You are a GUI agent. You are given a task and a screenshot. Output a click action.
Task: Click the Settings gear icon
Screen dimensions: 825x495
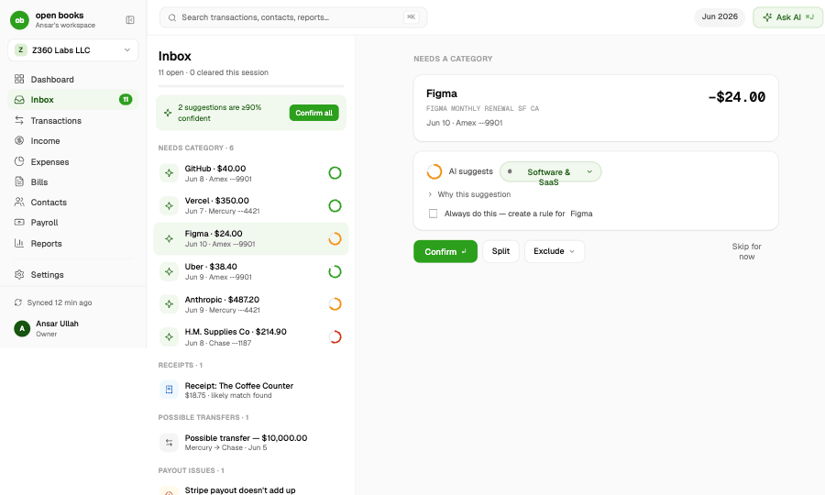coord(19,274)
